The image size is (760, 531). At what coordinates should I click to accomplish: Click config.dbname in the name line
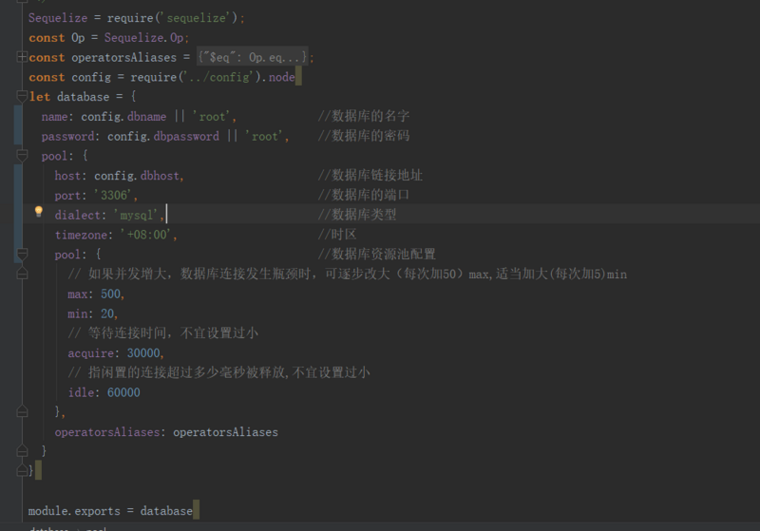click(123, 117)
